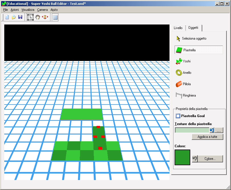Choose the Pillola pill object
Image resolution: width=231 pixels, height=190 pixels.
(x=183, y=84)
